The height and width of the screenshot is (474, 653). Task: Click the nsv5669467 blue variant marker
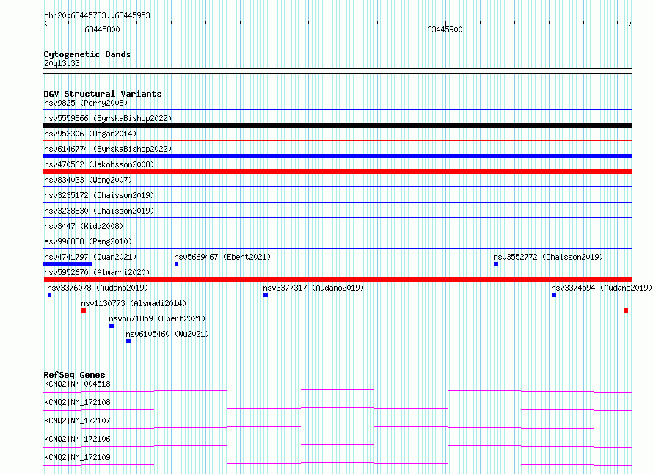[x=177, y=264]
